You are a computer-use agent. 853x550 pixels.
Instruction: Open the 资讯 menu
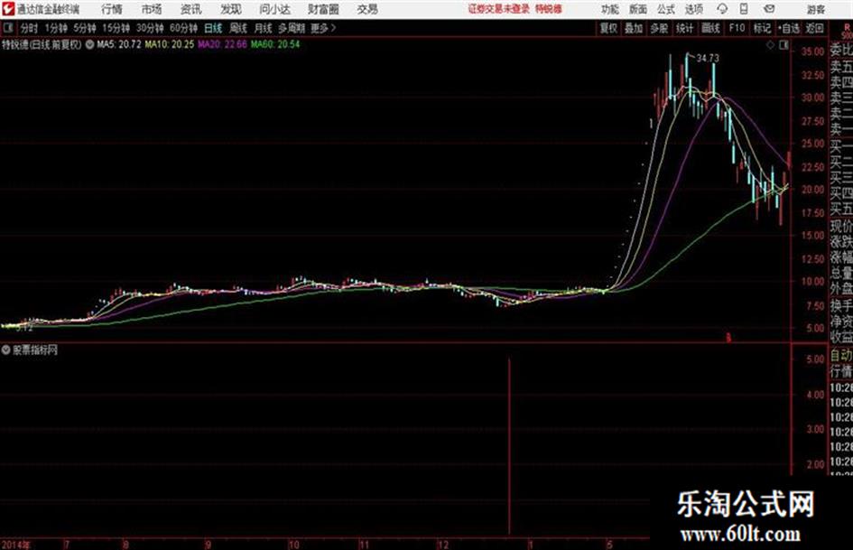[x=191, y=9]
